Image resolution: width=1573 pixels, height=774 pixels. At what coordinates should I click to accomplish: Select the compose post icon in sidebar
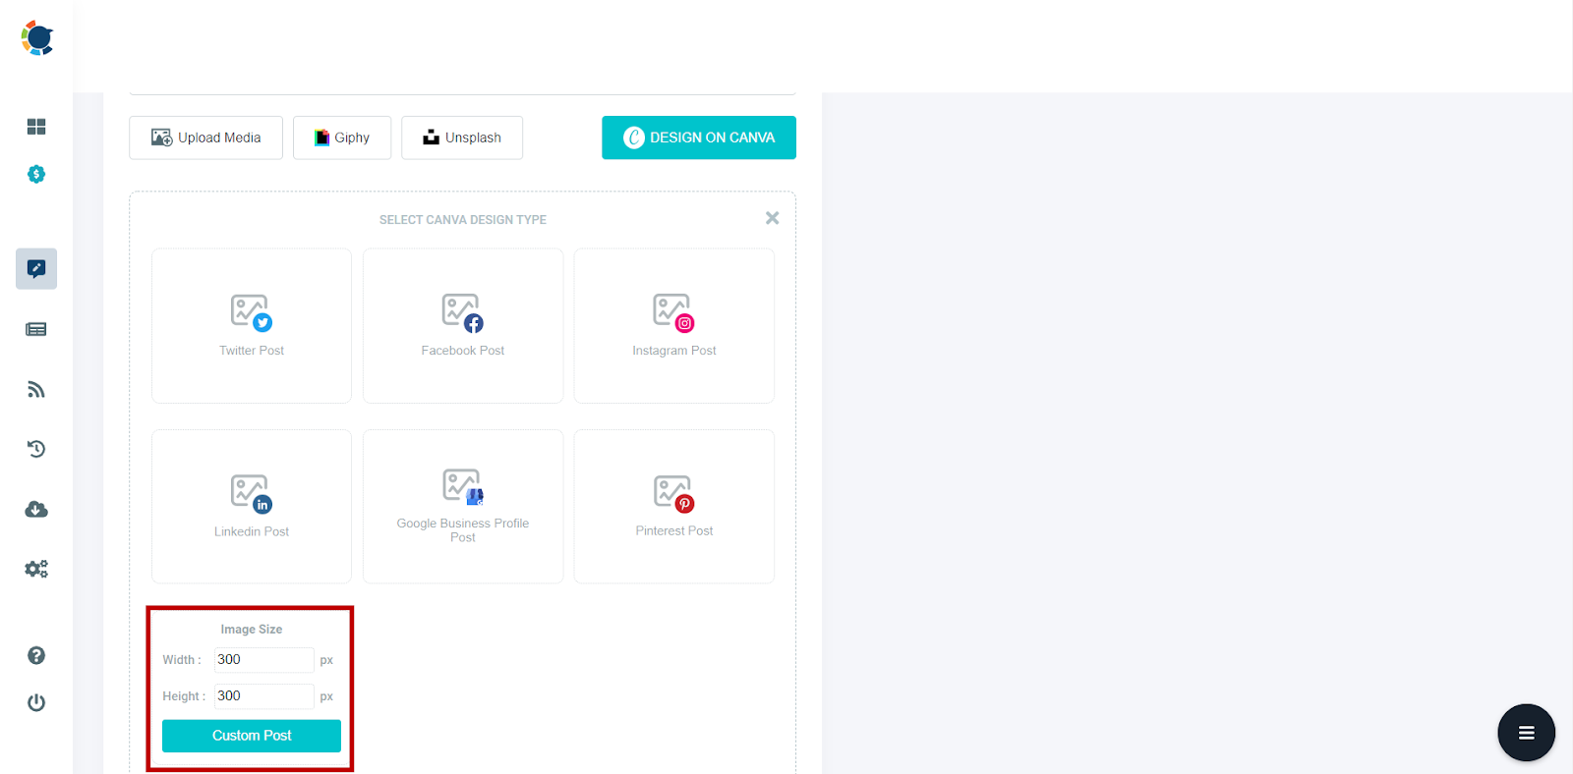tap(36, 268)
